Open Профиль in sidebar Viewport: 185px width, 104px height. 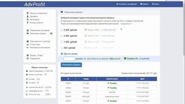point(34,16)
